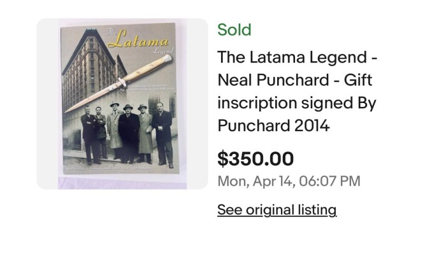Click the "Neal Punchard - Gift" title line

tap(294, 80)
